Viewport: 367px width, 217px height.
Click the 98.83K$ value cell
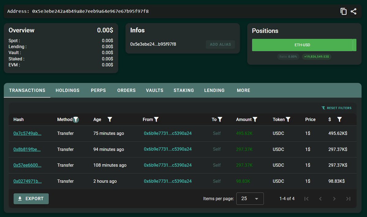click(336, 181)
